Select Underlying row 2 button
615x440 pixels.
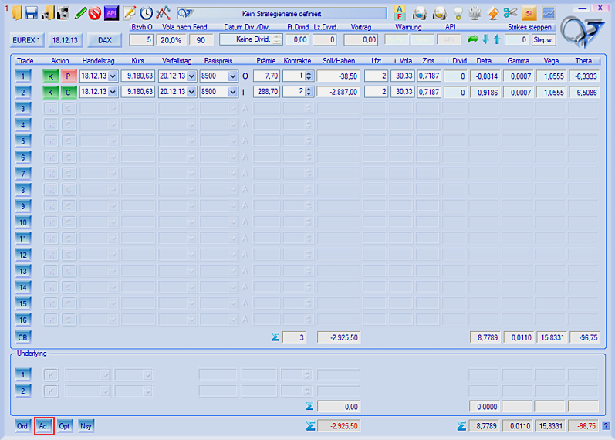(x=23, y=391)
